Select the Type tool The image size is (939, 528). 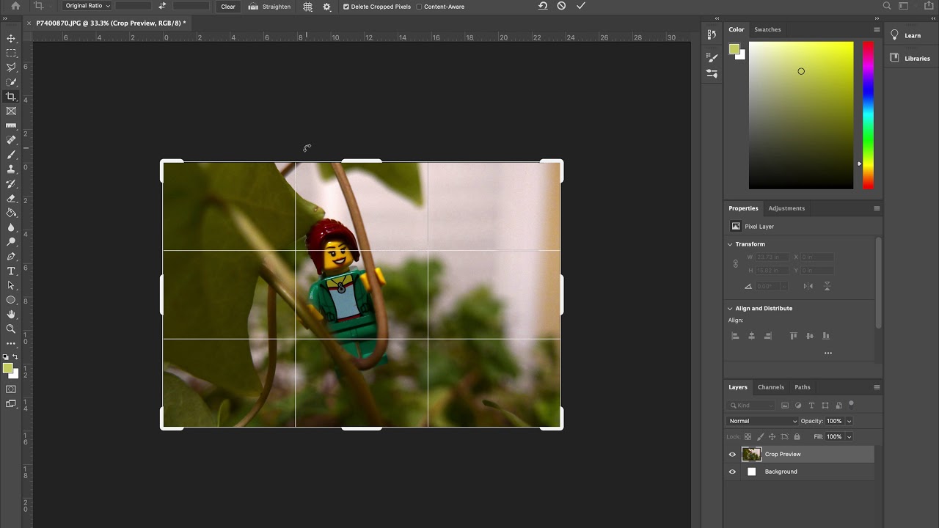click(11, 271)
